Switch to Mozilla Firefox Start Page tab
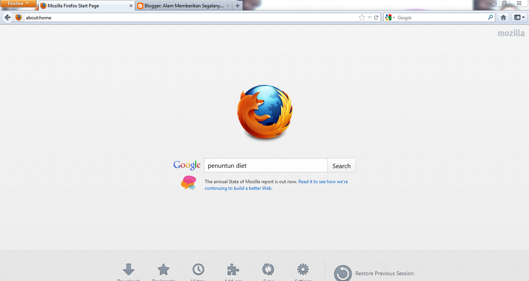This screenshot has height=281, width=529. 87,6
